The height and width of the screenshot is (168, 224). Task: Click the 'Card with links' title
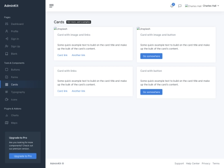(67, 71)
